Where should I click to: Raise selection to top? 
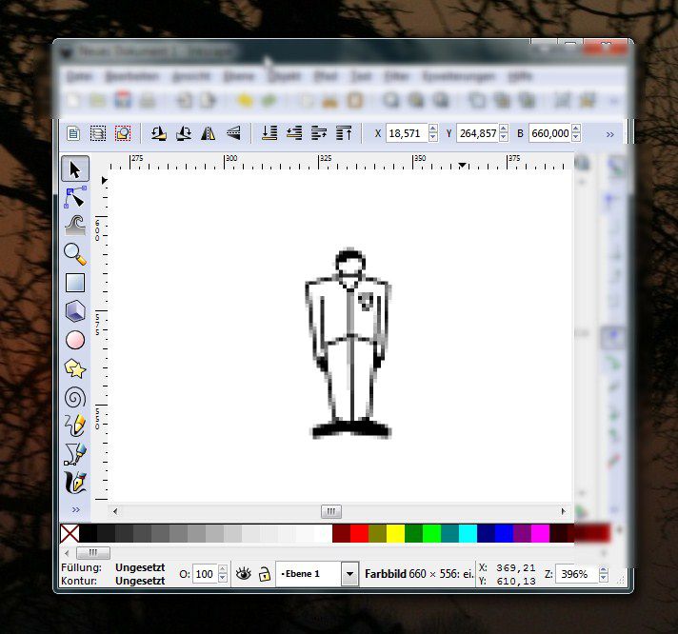(x=344, y=133)
